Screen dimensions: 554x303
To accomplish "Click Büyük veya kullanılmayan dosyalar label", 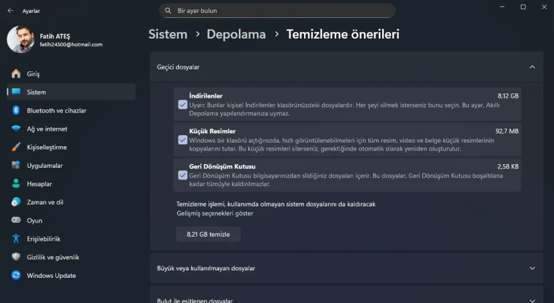I will pyautogui.click(x=206, y=268).
